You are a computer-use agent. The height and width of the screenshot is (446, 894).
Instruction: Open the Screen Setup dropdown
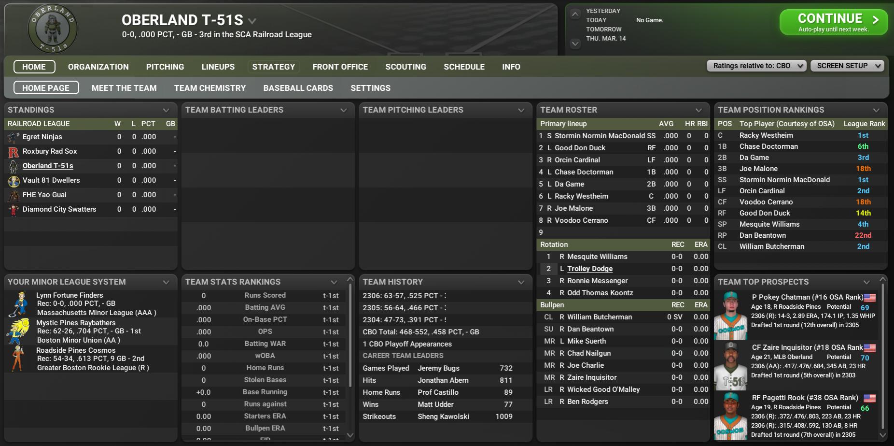coord(847,66)
